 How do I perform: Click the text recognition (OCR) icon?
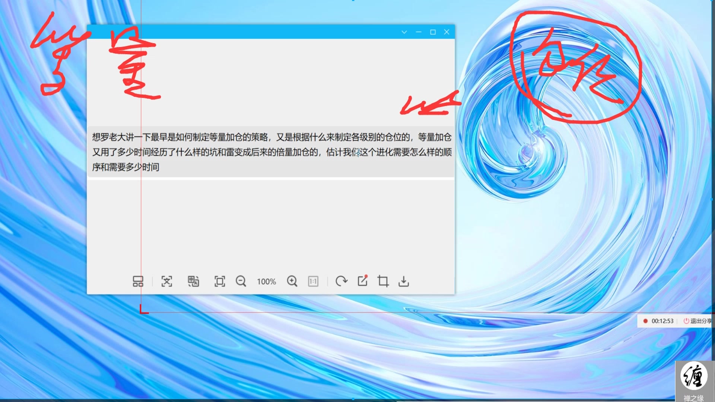(x=166, y=281)
